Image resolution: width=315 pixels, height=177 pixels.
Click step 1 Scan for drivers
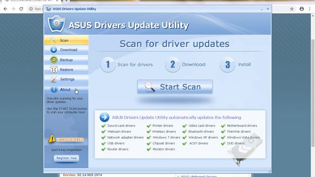tap(126, 64)
